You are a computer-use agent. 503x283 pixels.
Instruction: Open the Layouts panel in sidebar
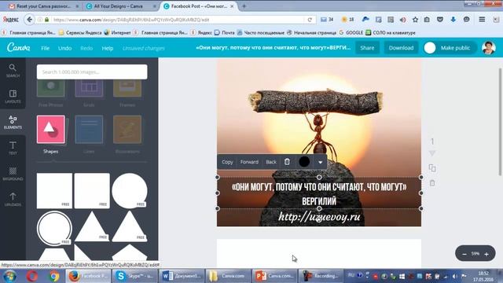click(13, 96)
